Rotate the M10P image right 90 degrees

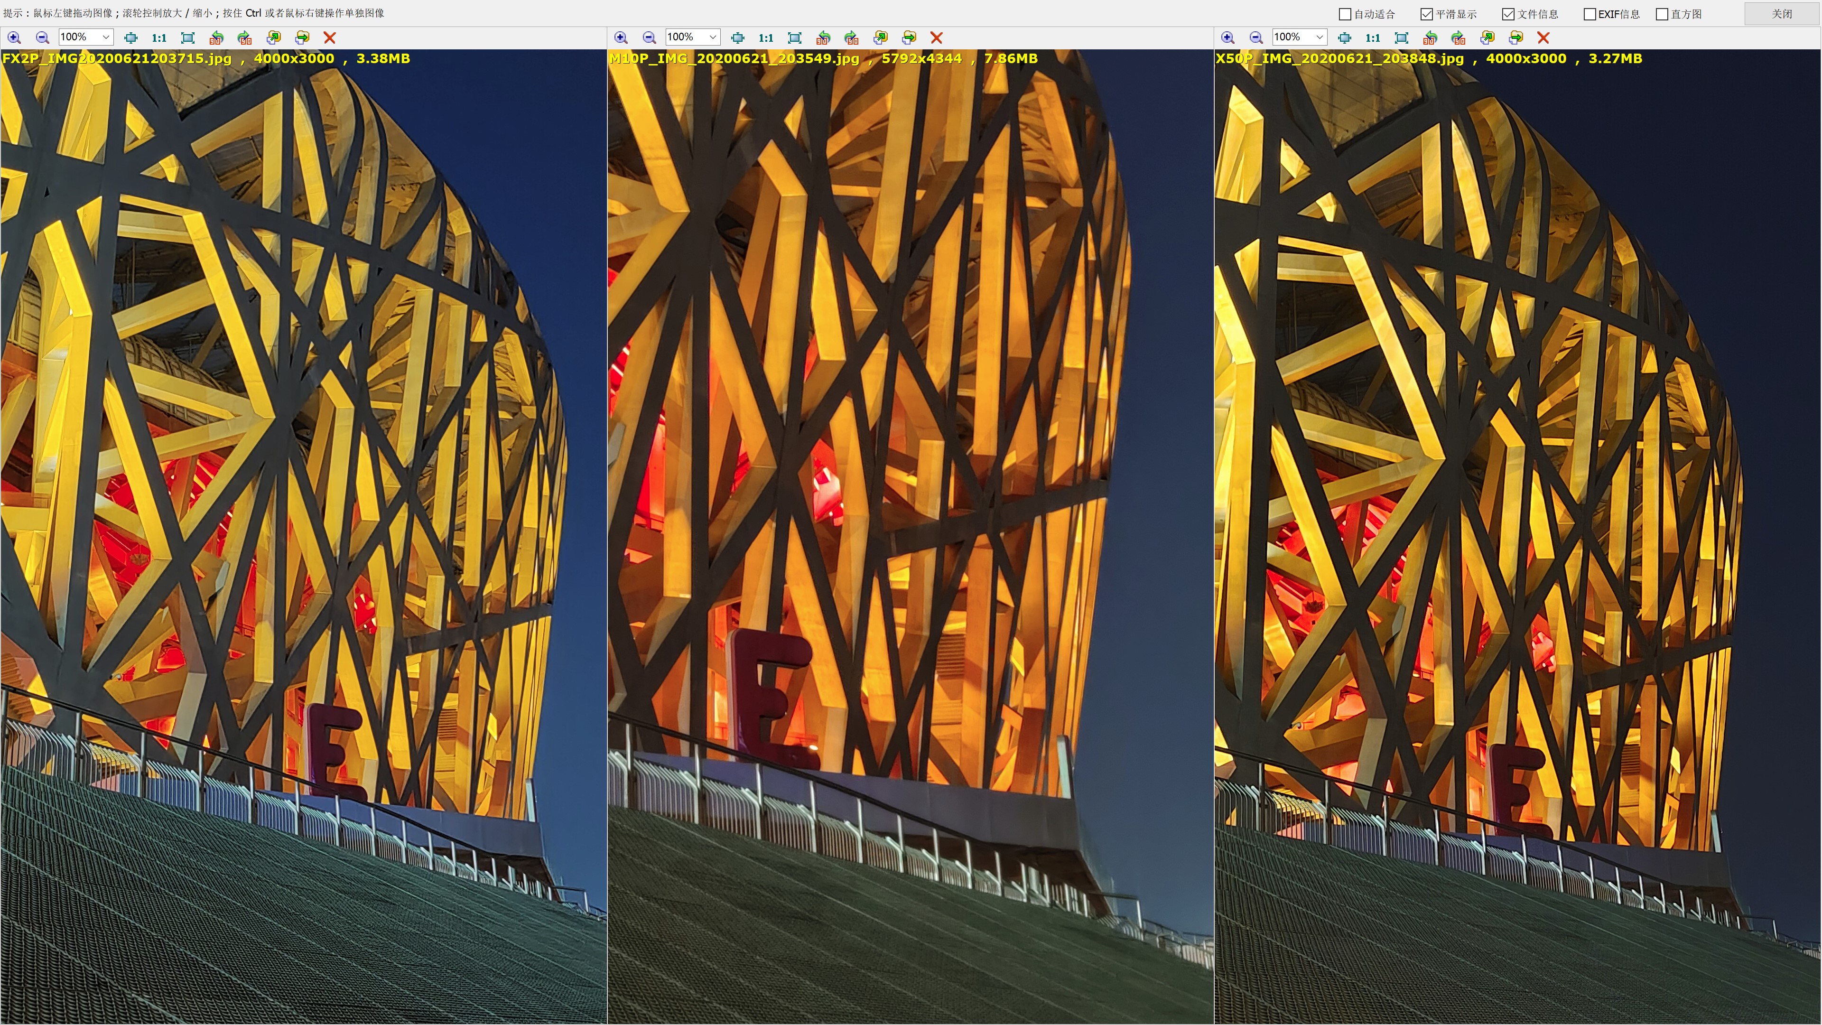click(852, 37)
